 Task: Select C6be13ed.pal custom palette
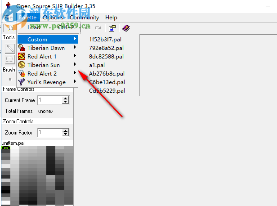(109, 82)
